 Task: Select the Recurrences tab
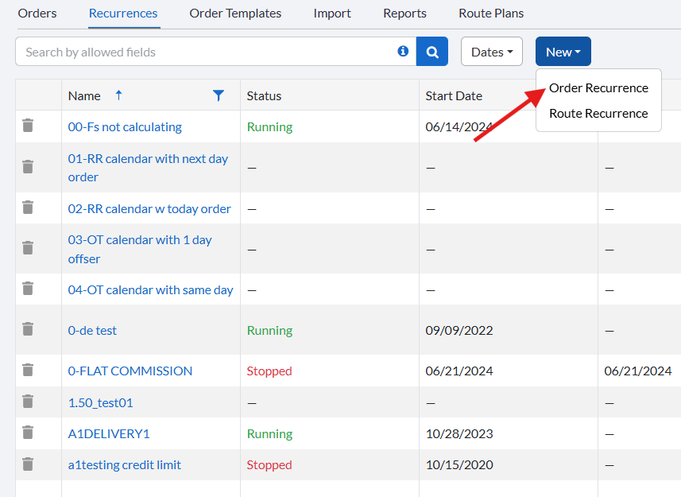coord(123,14)
